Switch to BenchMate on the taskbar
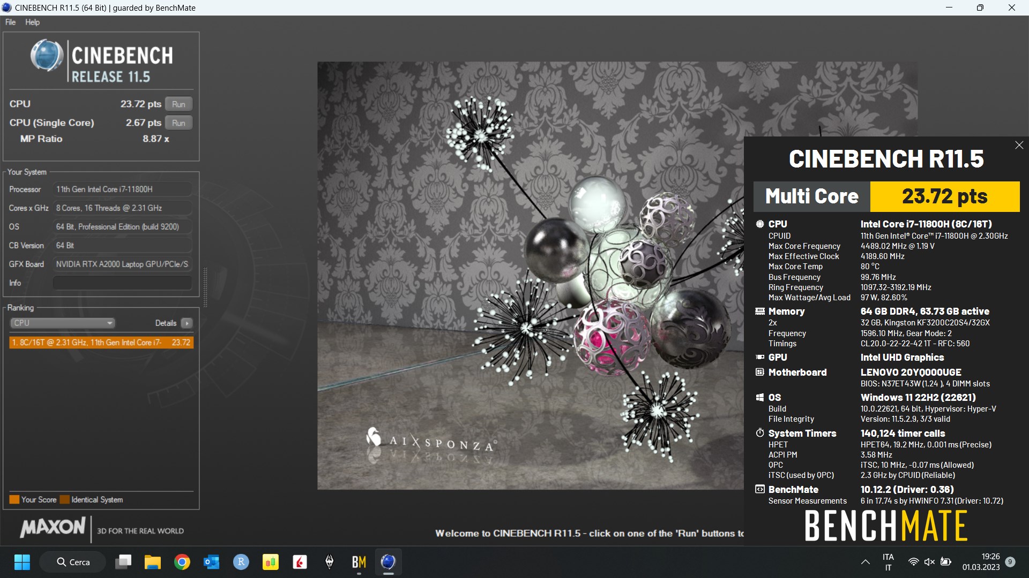The image size is (1029, 578). 359,562
